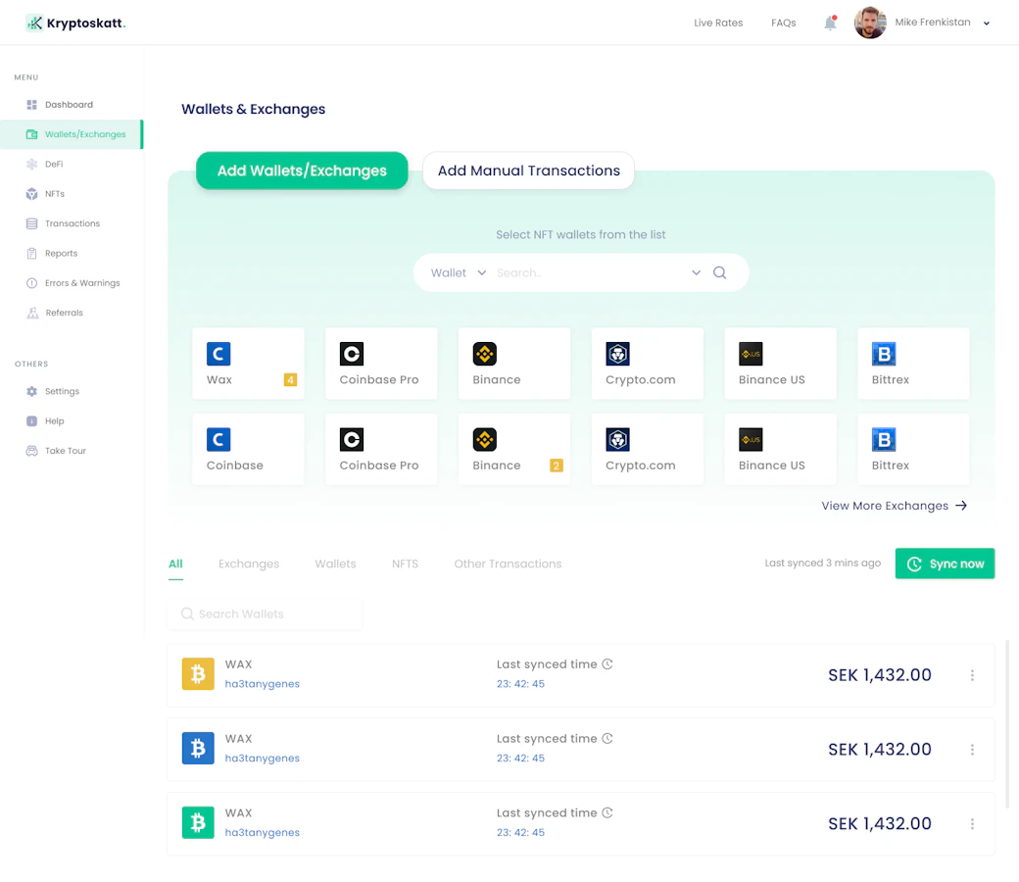Open options menu for second WAX wallet

coord(972,750)
